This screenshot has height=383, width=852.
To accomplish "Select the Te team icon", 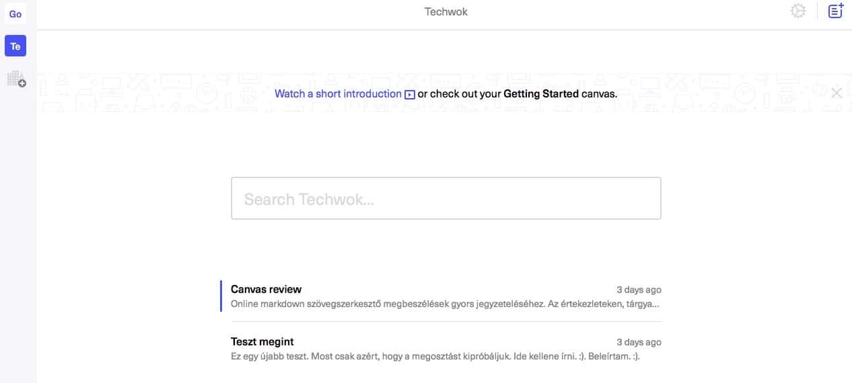I will [15, 46].
